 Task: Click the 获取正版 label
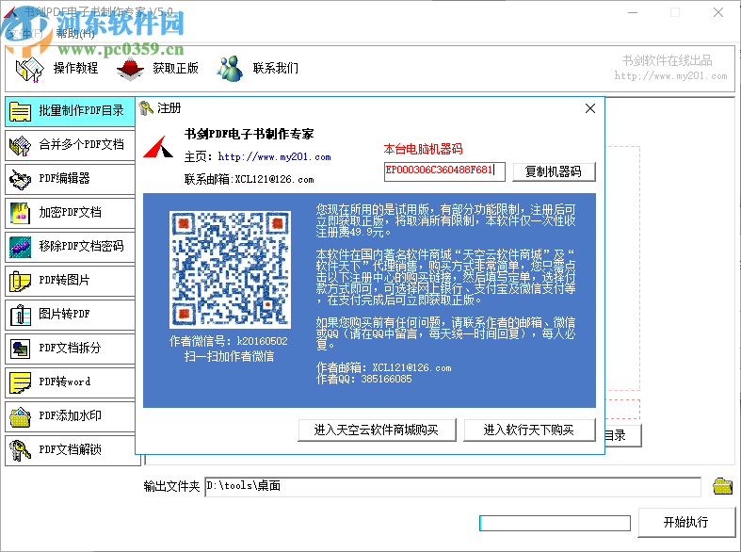175,68
